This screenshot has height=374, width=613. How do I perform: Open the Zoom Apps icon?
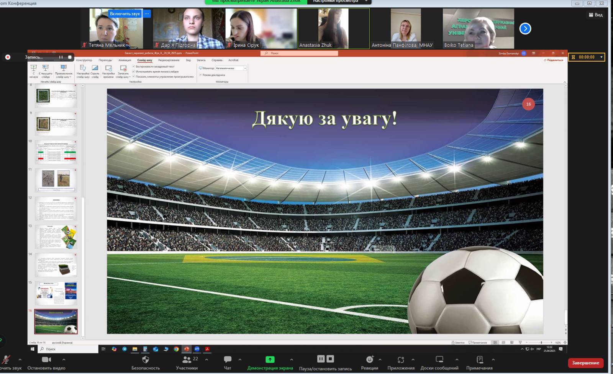pyautogui.click(x=401, y=359)
